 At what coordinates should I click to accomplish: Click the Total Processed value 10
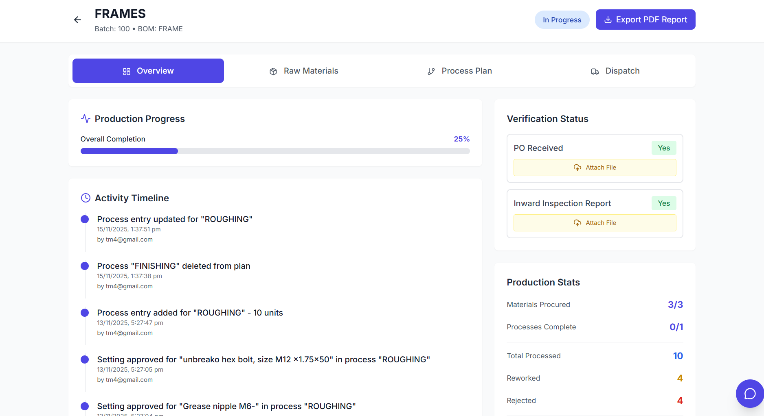pyautogui.click(x=678, y=356)
